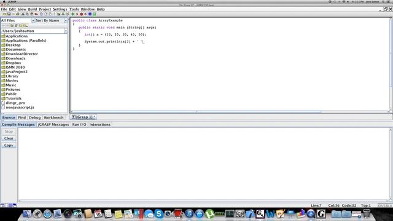Open the uTorrent icon in dock
The image size is (393, 221).
click(x=209, y=214)
